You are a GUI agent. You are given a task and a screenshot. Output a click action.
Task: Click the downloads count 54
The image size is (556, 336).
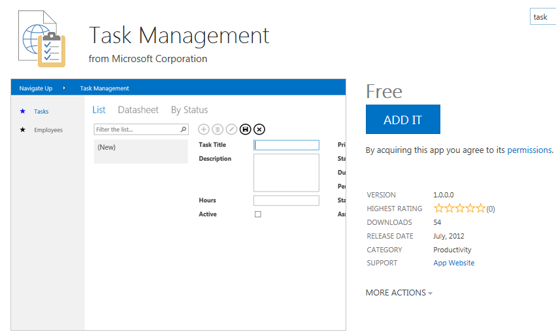(437, 222)
